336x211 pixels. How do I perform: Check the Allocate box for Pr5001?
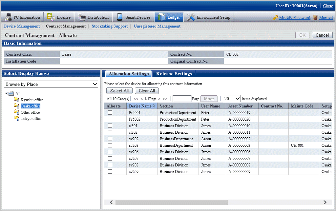pos(110,113)
